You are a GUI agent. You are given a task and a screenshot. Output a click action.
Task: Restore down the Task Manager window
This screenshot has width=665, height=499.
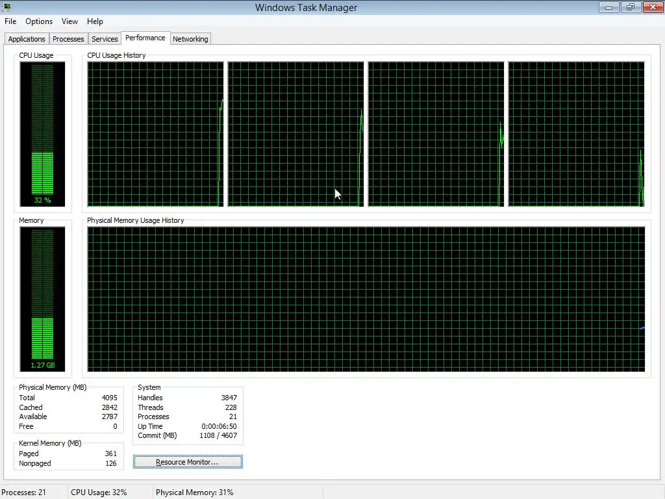click(x=631, y=7)
